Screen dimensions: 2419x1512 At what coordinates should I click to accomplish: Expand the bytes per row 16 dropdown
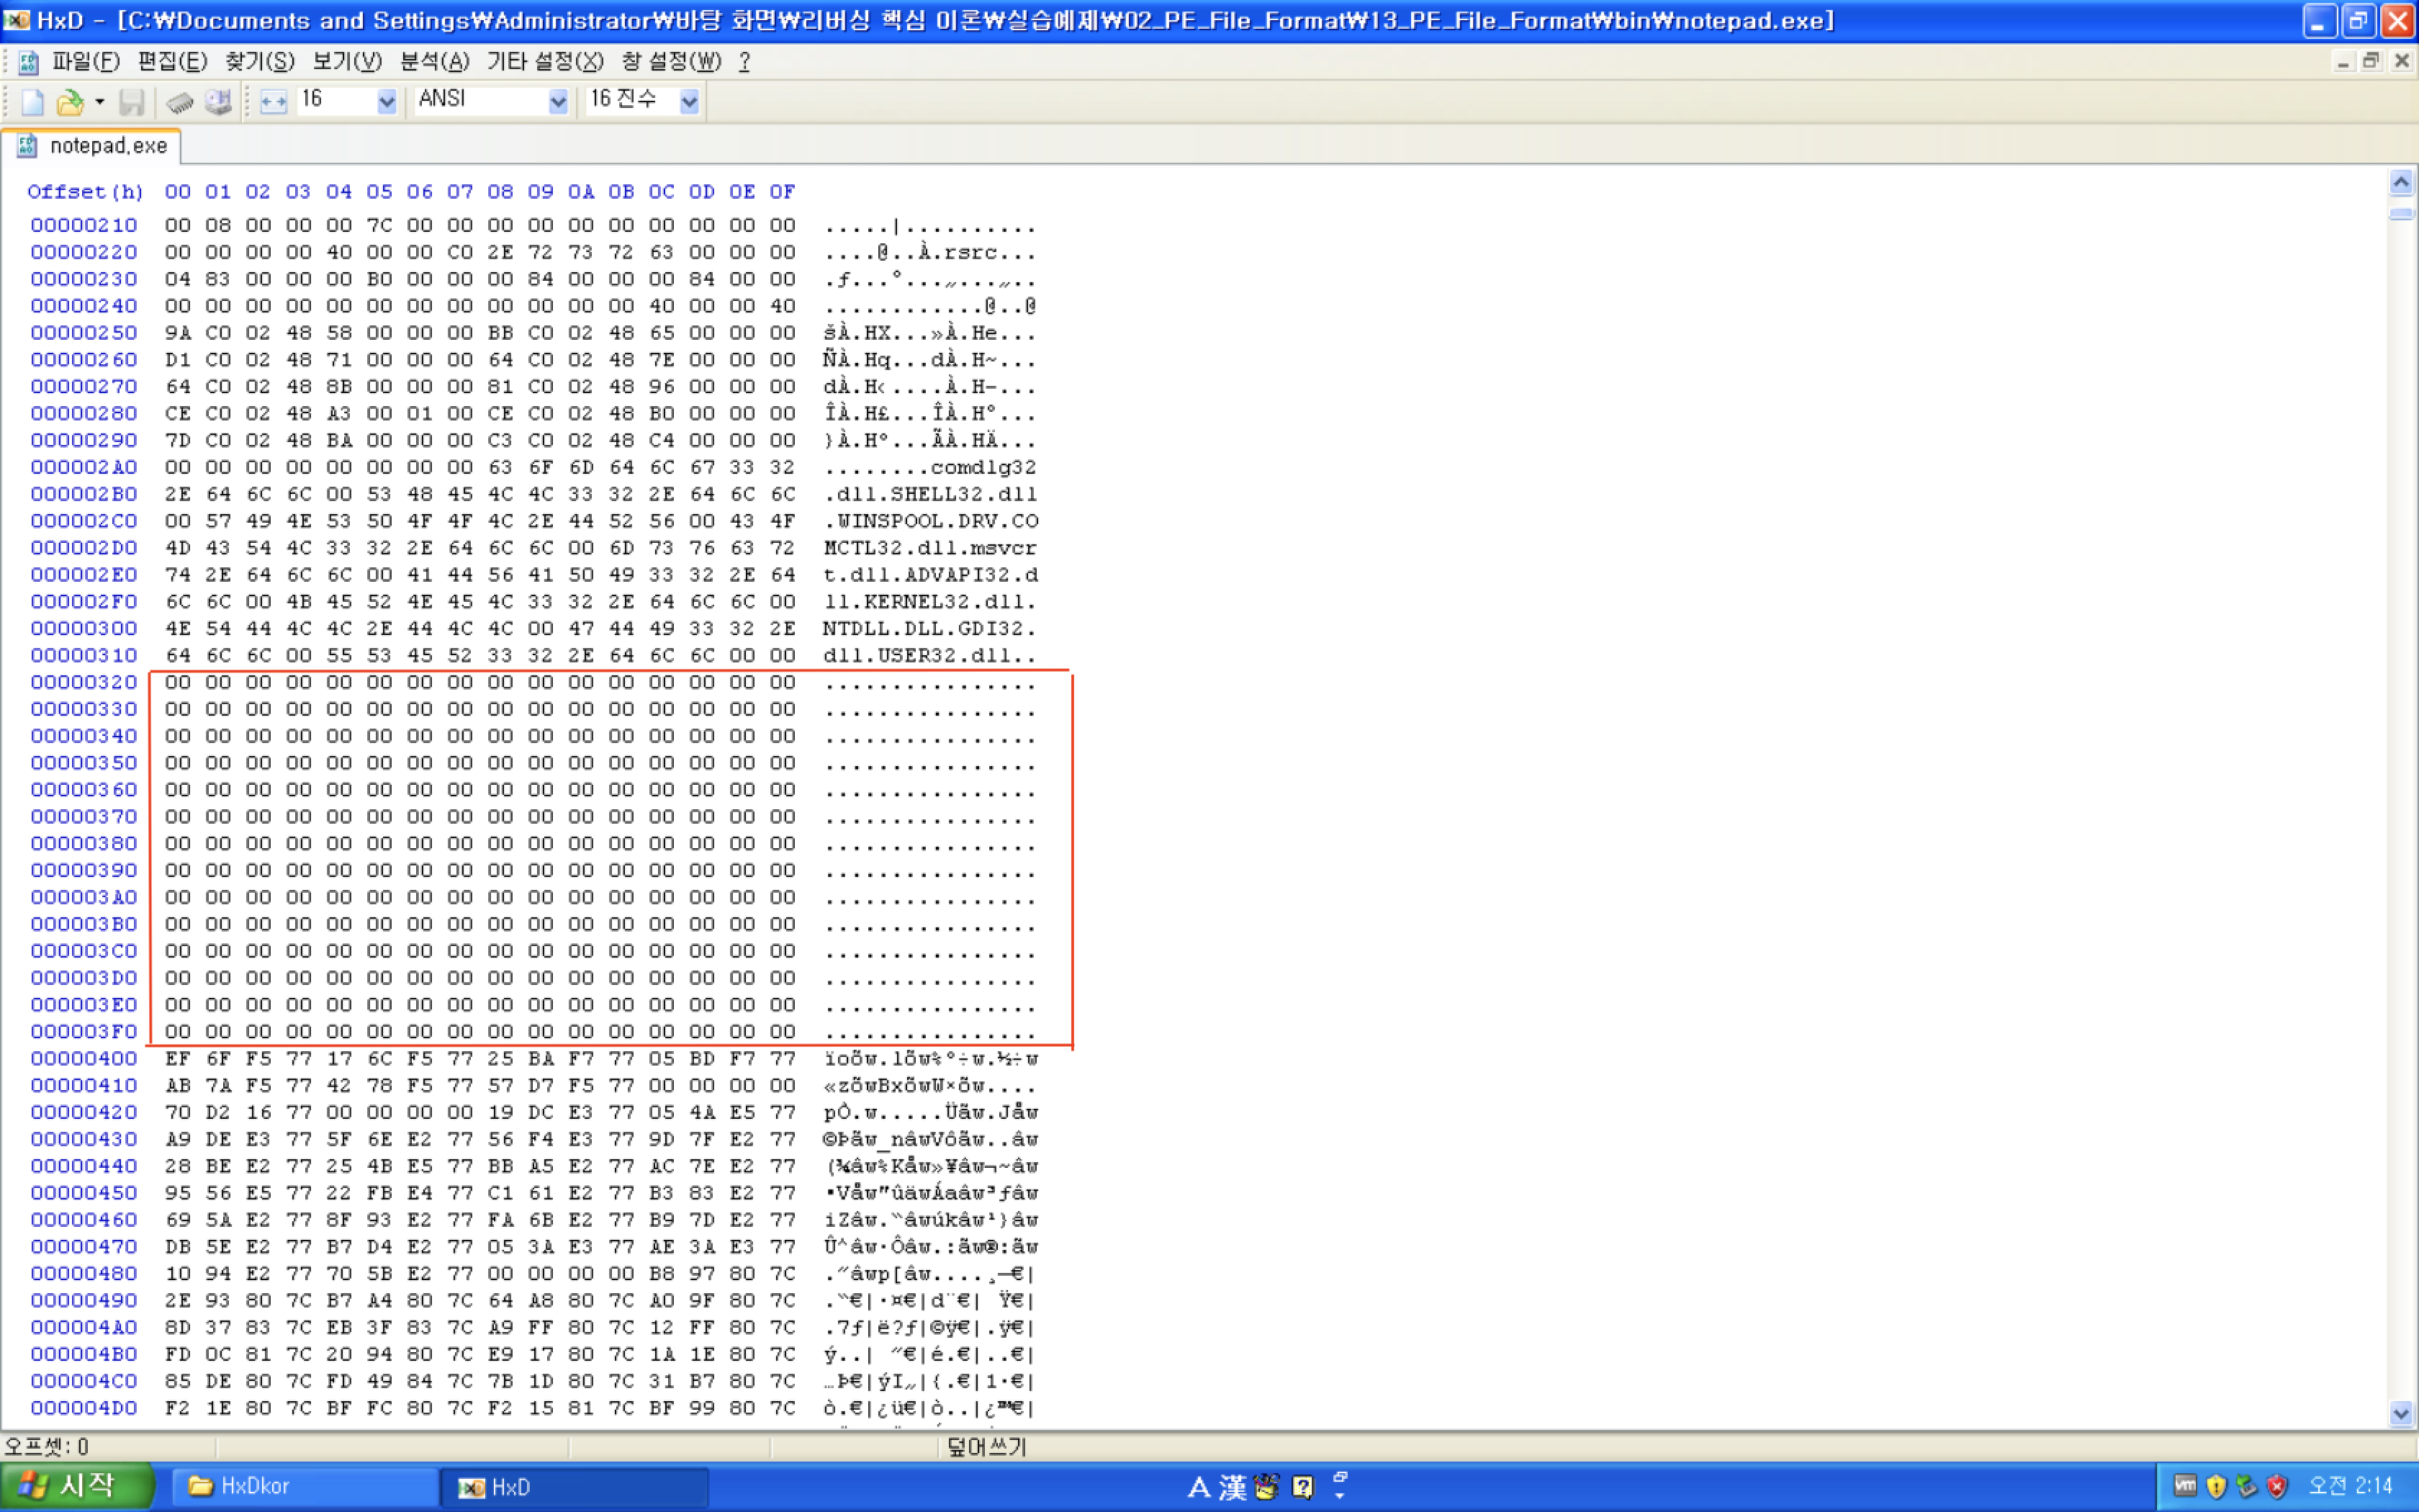tap(387, 101)
